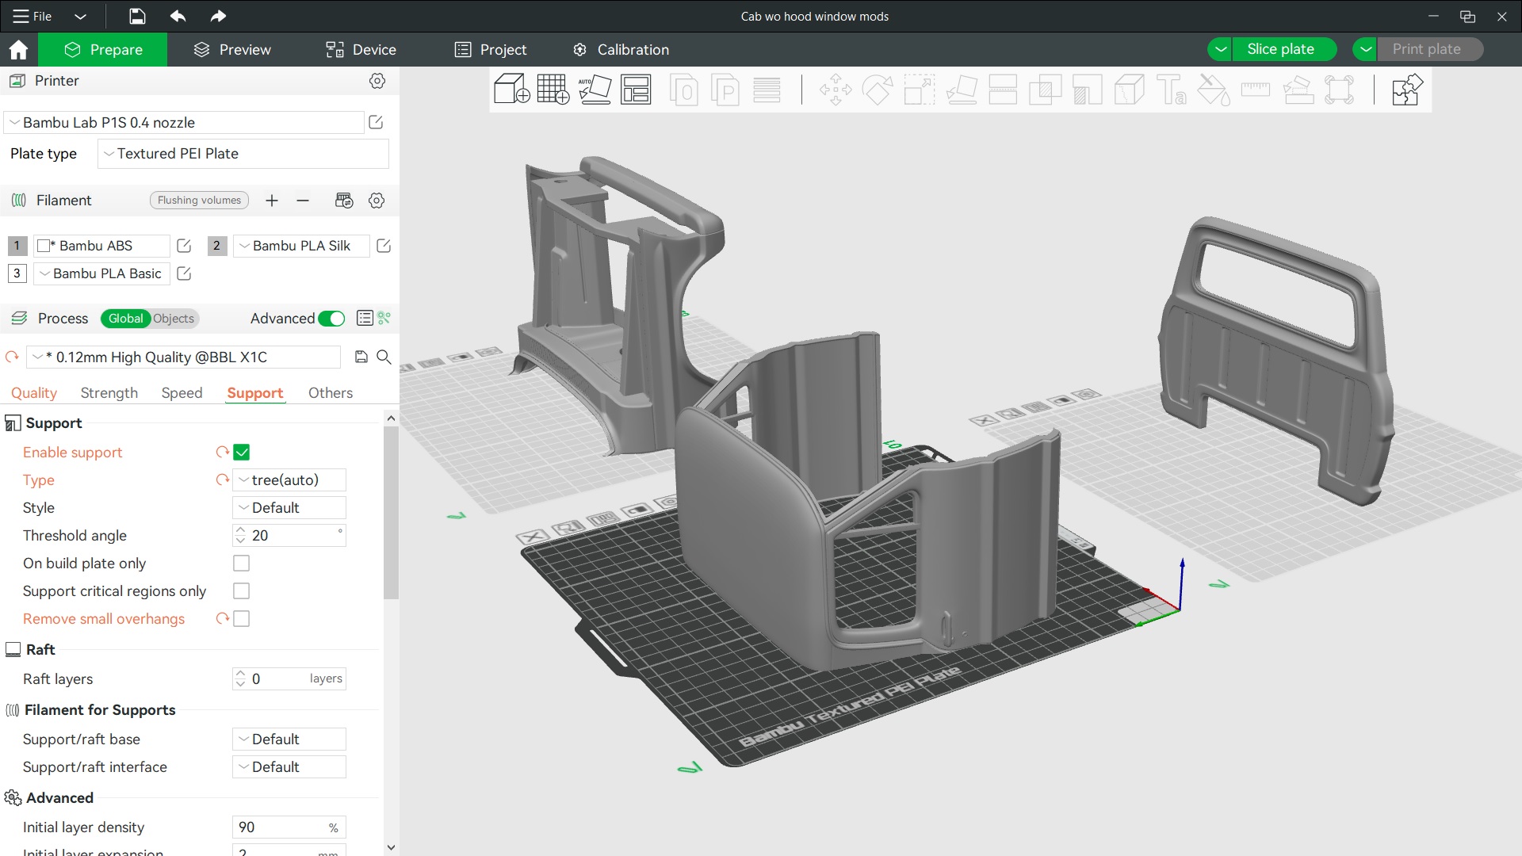This screenshot has width=1522, height=856.
Task: Open the Support/raft base filament dropdown
Action: pos(289,739)
